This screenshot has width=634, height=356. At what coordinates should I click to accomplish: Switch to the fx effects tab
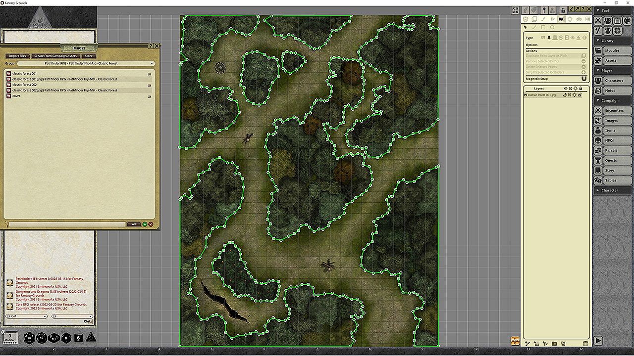[x=552, y=19]
